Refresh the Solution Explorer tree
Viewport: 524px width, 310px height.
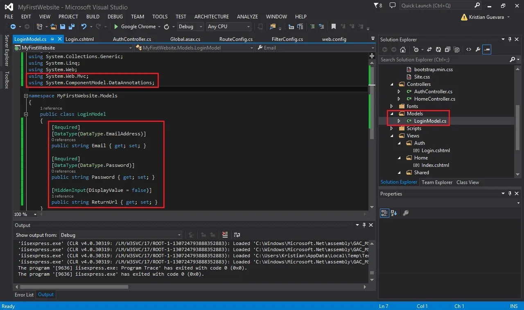pos(438,49)
